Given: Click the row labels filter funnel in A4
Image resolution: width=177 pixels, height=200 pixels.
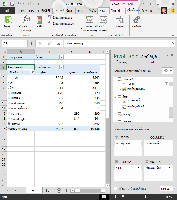Looking at the screenshot, I should tap(32, 72).
